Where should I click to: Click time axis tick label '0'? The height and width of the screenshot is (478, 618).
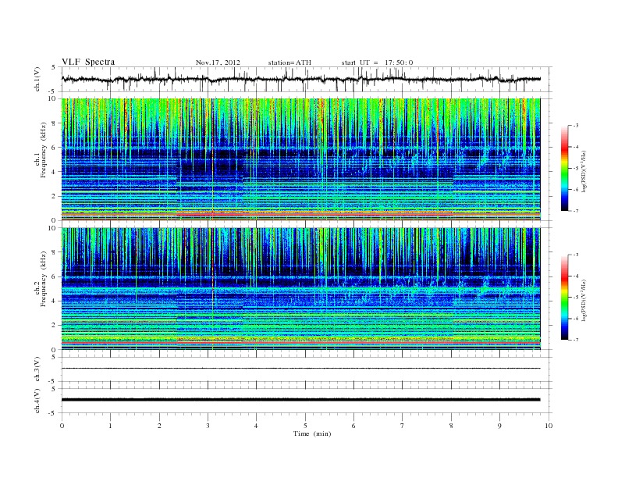pos(62,426)
